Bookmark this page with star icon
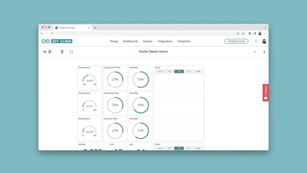Viewport: 307px width, 173px height. pyautogui.click(x=243, y=34)
